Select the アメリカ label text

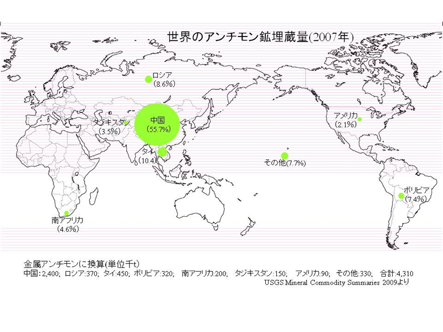pyautogui.click(x=346, y=115)
